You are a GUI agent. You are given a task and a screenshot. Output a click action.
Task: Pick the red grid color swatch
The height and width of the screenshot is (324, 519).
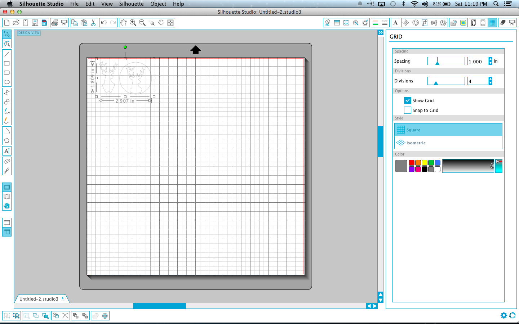click(x=412, y=163)
